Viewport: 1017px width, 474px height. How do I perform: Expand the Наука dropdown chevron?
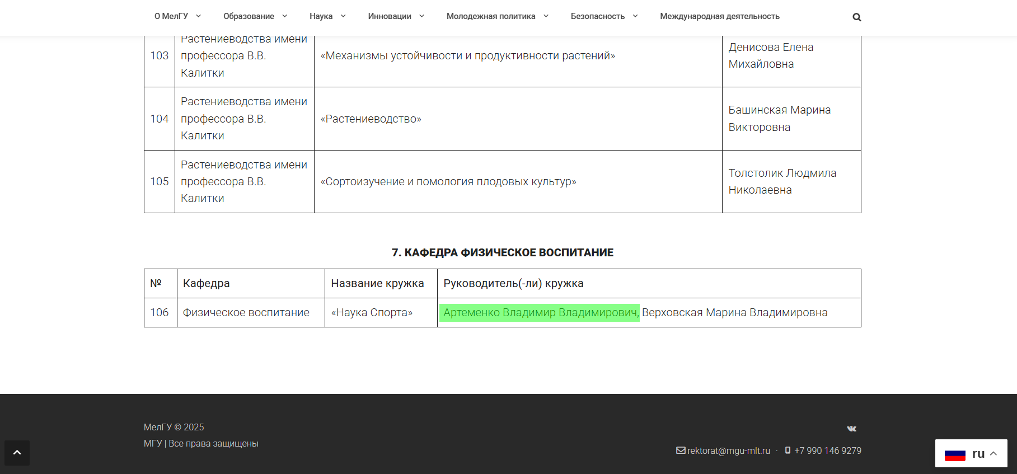tap(343, 16)
